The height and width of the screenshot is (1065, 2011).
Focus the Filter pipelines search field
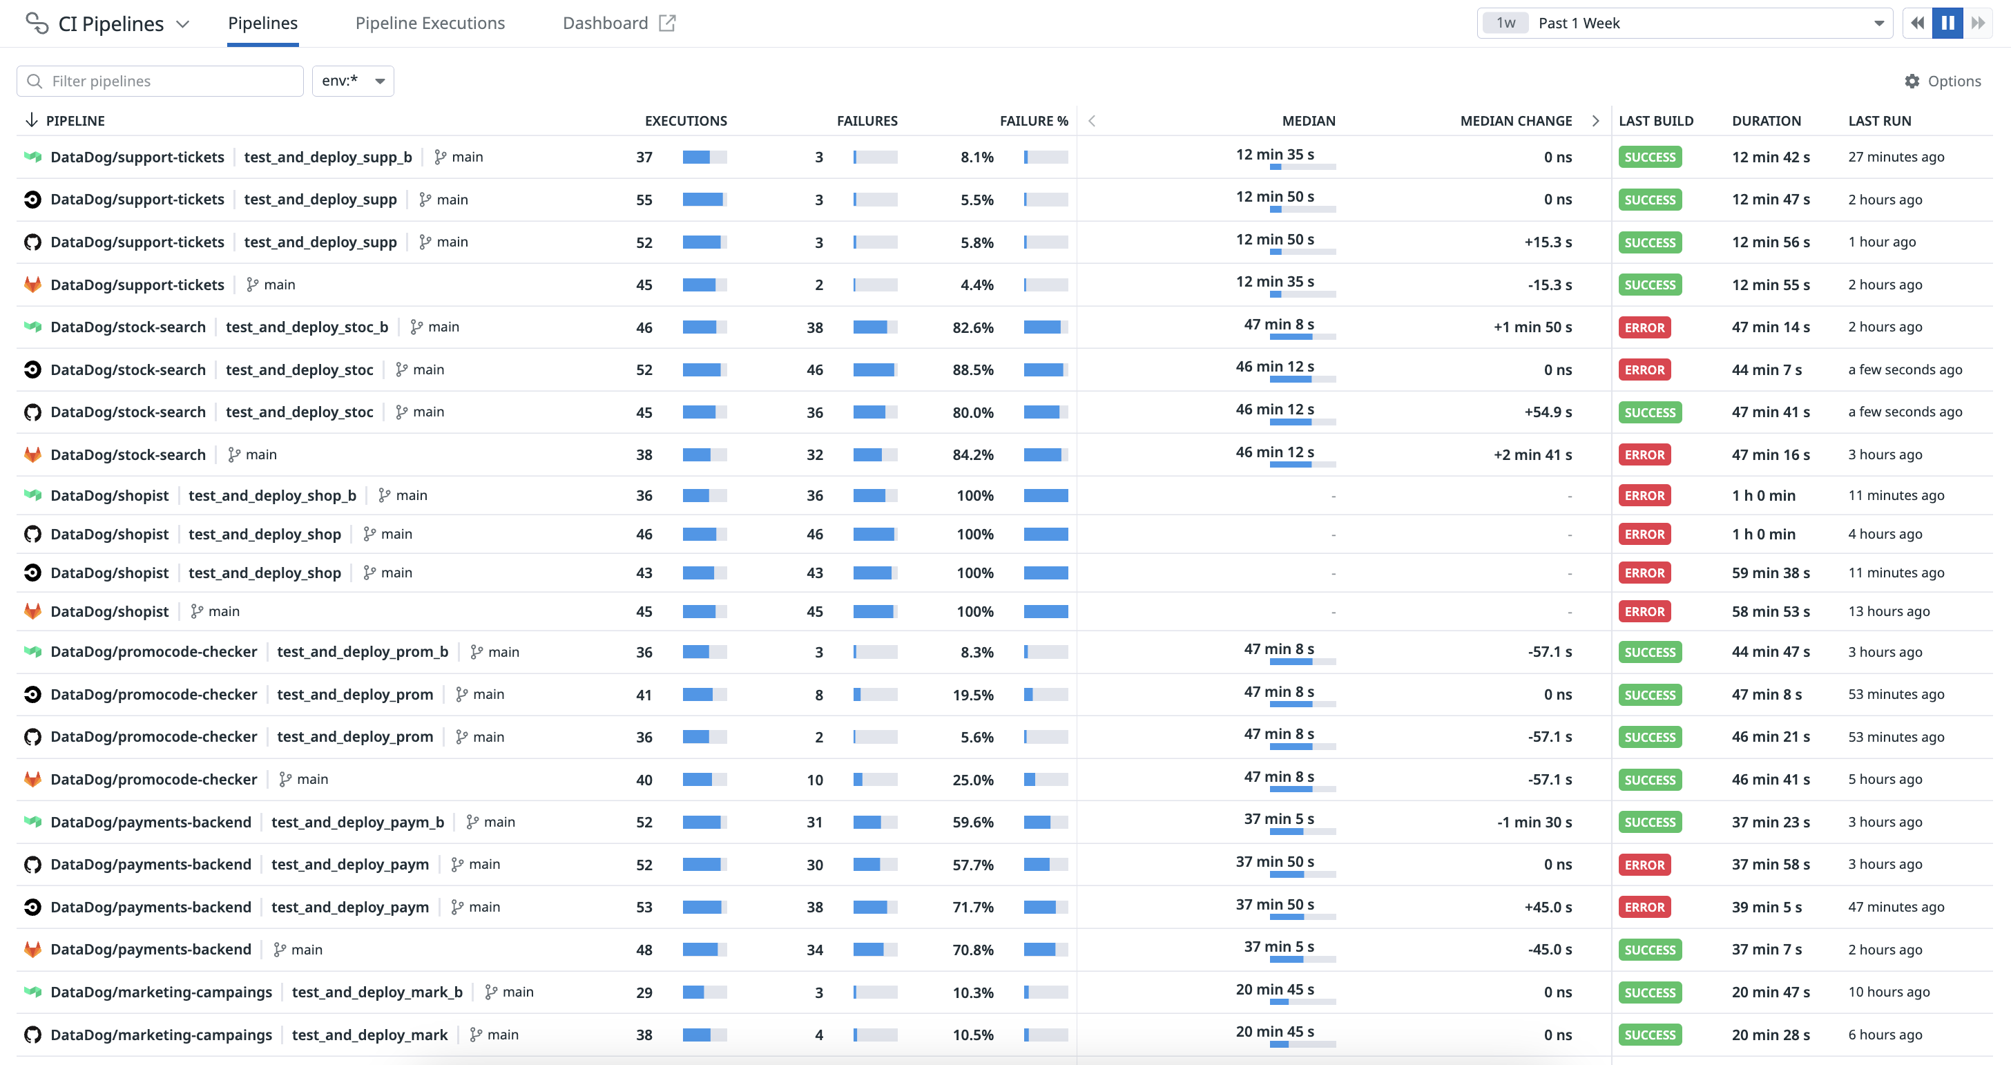pyautogui.click(x=160, y=81)
